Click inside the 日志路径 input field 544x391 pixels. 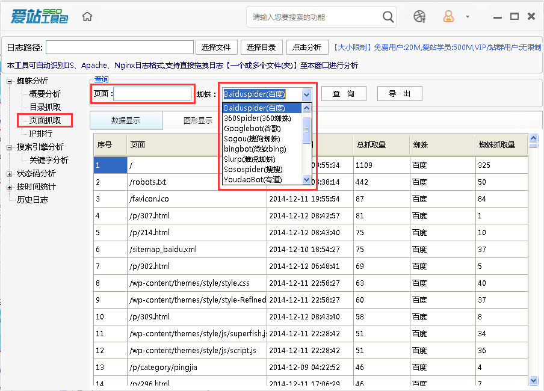[119, 47]
